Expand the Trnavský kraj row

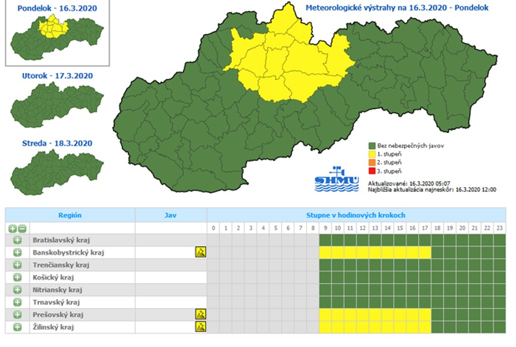[17, 302]
